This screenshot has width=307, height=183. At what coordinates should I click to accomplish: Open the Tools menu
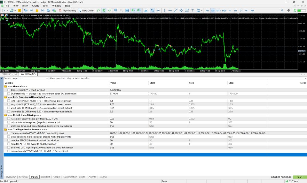(x=45, y=6)
